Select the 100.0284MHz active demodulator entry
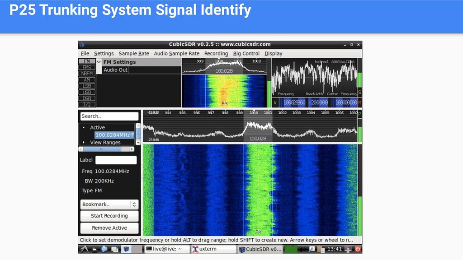The image size is (463, 260). (x=114, y=135)
